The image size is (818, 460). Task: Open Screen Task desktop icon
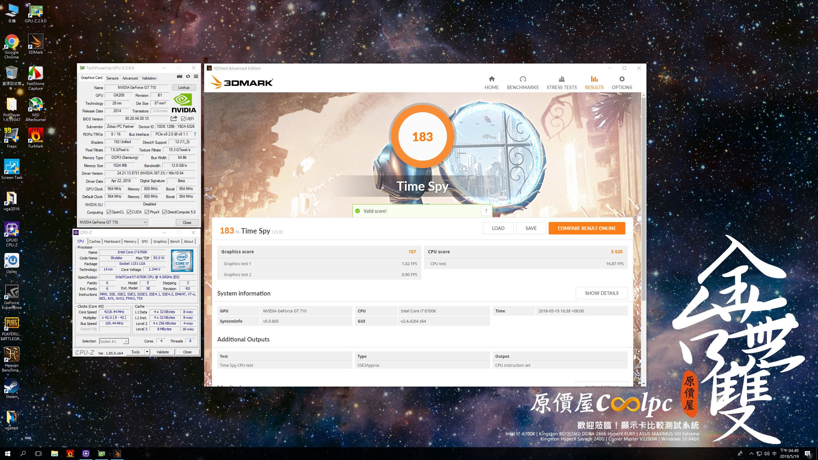(x=12, y=169)
